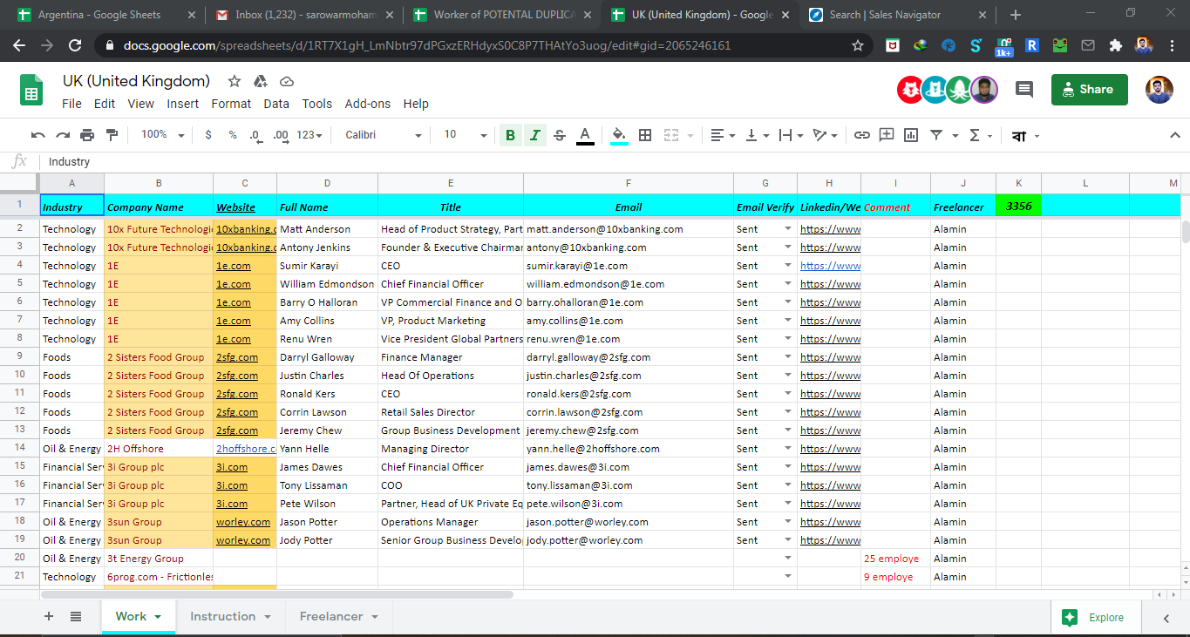Open the zoom level dropdown
The width and height of the screenshot is (1190, 637).
pyautogui.click(x=162, y=135)
